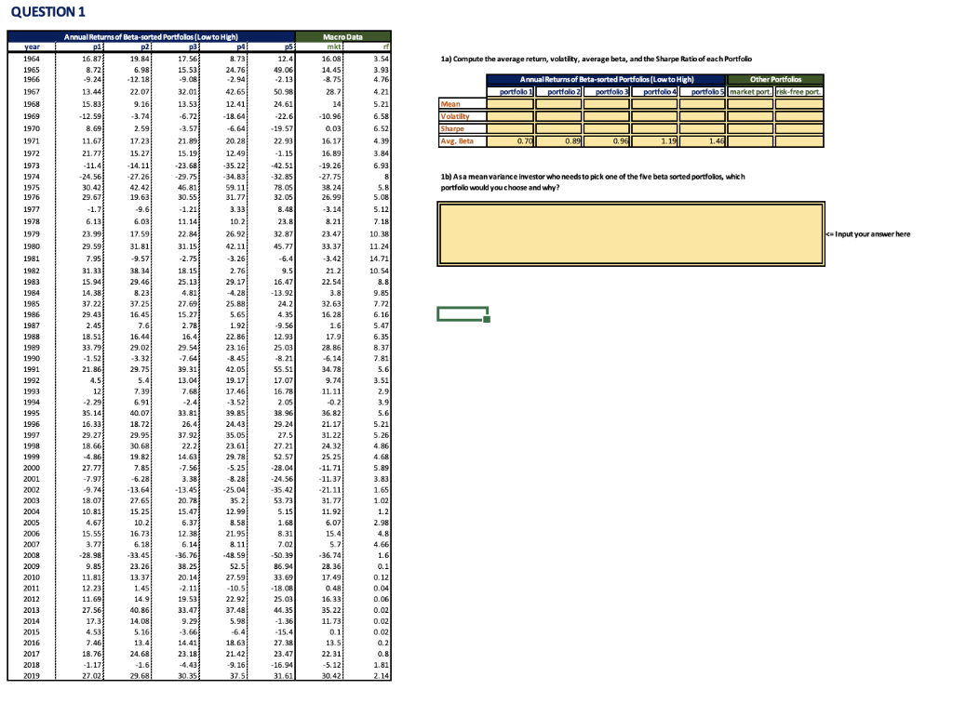Click the Avg. Beta value 1.46 cell
The image size is (953, 703).
click(701, 140)
